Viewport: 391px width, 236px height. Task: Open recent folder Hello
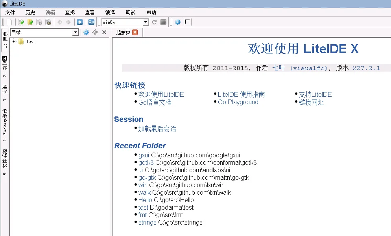(145, 200)
